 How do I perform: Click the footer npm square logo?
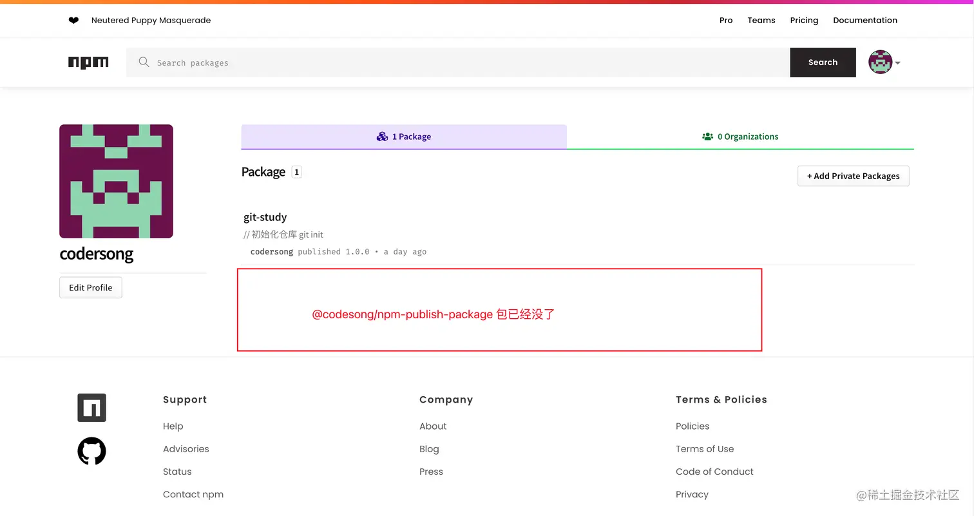coord(91,408)
